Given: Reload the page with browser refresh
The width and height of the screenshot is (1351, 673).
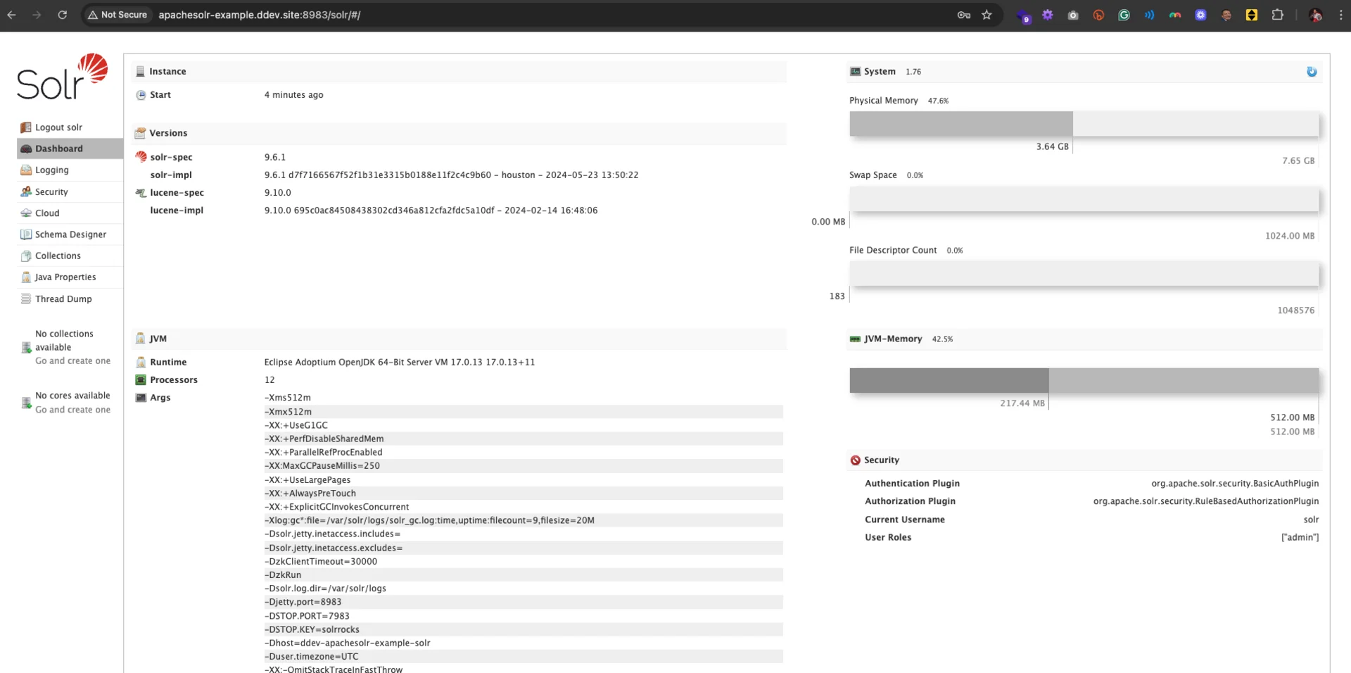Looking at the screenshot, I should coord(62,15).
